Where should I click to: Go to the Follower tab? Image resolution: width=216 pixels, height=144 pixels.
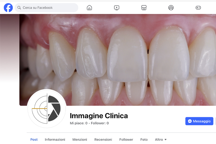(126, 139)
